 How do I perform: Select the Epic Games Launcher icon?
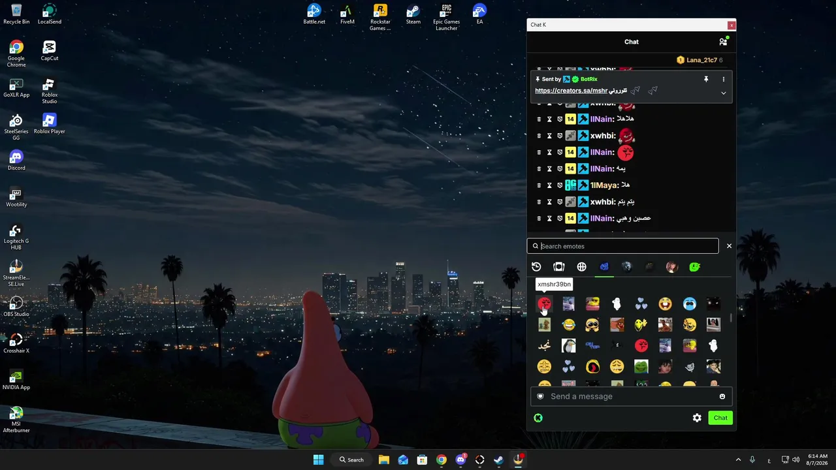(447, 17)
